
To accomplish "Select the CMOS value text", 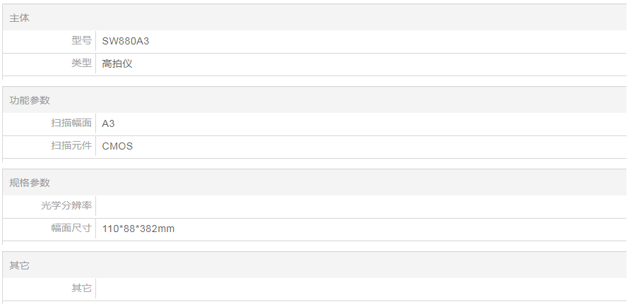I will (x=117, y=146).
